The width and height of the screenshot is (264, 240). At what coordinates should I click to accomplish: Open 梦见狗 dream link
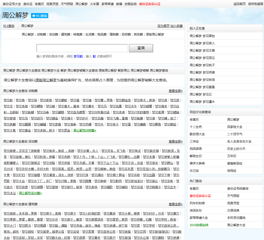[32, 100]
